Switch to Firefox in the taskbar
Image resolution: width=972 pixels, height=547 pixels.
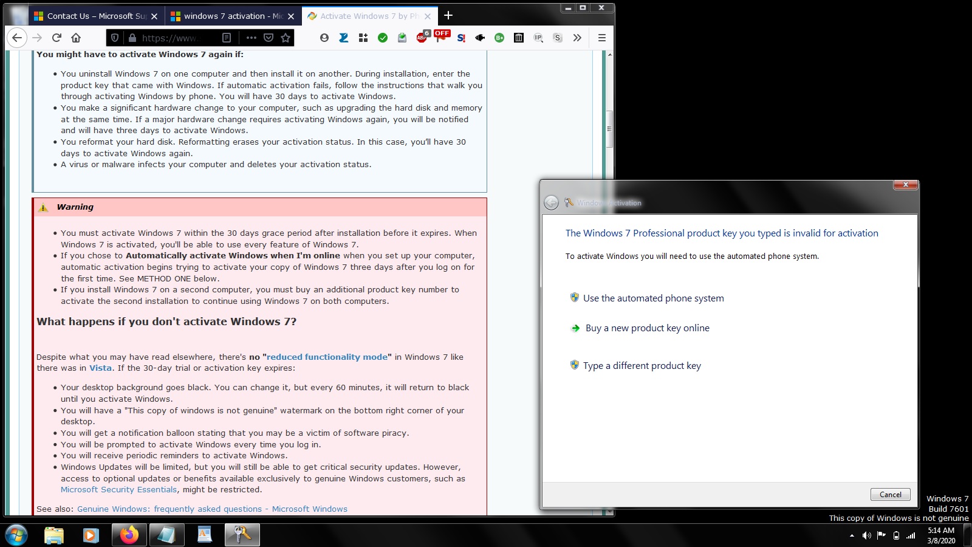[x=129, y=535]
